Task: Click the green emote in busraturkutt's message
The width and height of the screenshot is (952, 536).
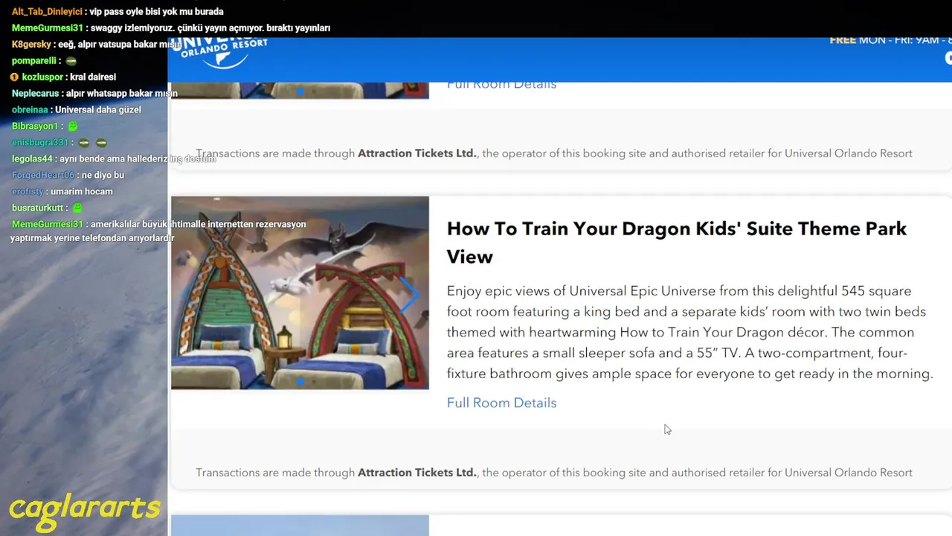Action: point(77,208)
